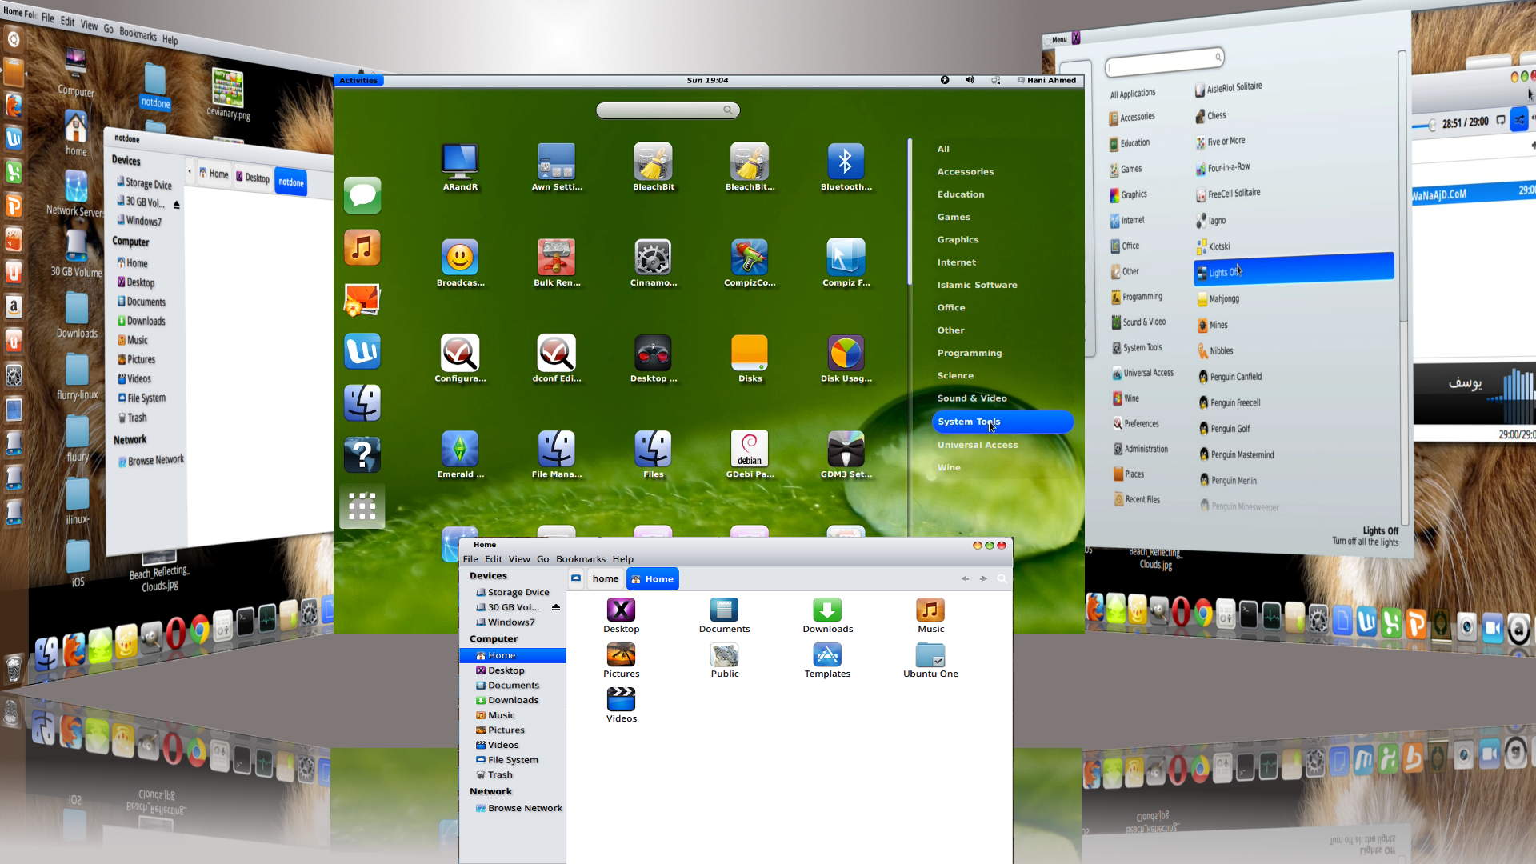Open Emerald theme manager icon
Screen dimensions: 1536x864
[460, 449]
